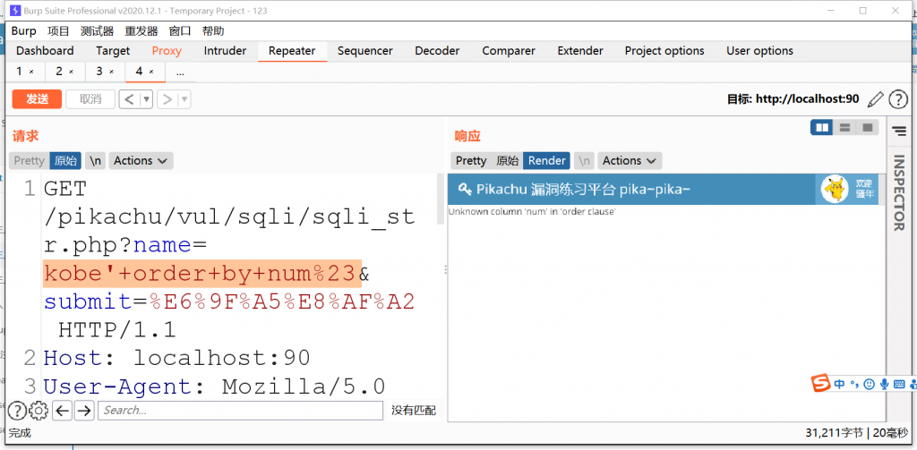Screen dimensions: 917x450
Task: Expand the request Actions dropdown
Action: click(x=141, y=161)
